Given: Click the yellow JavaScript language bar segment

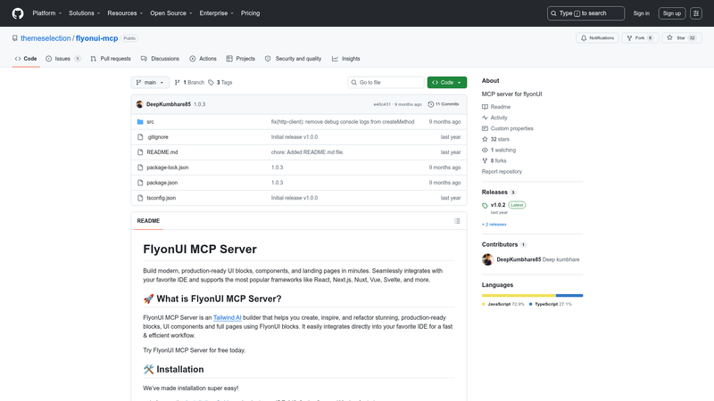Looking at the screenshot, I should [x=519, y=296].
